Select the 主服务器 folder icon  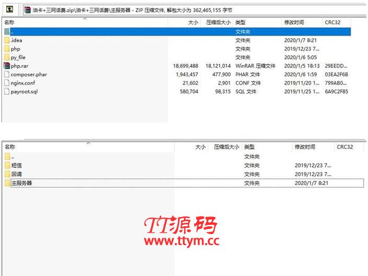[x=7, y=183]
